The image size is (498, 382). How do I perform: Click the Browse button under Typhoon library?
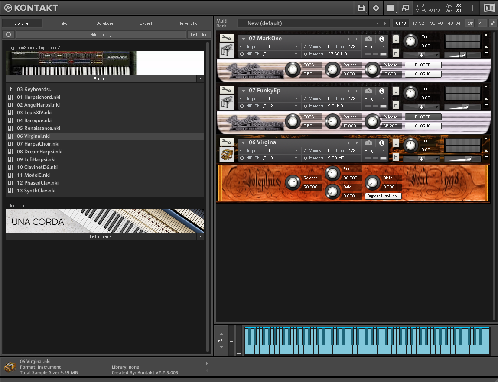coord(101,79)
